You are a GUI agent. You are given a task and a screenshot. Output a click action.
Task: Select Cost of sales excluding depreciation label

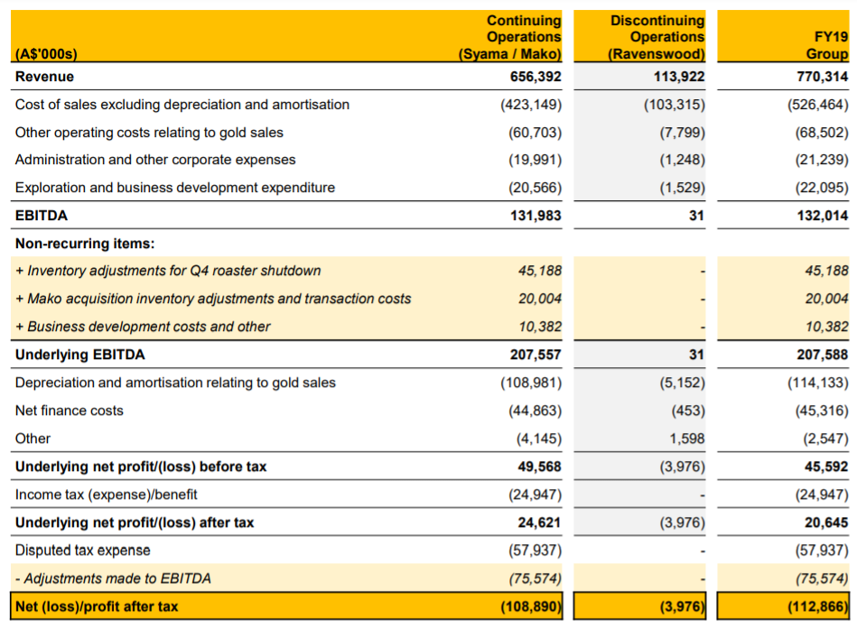182,105
